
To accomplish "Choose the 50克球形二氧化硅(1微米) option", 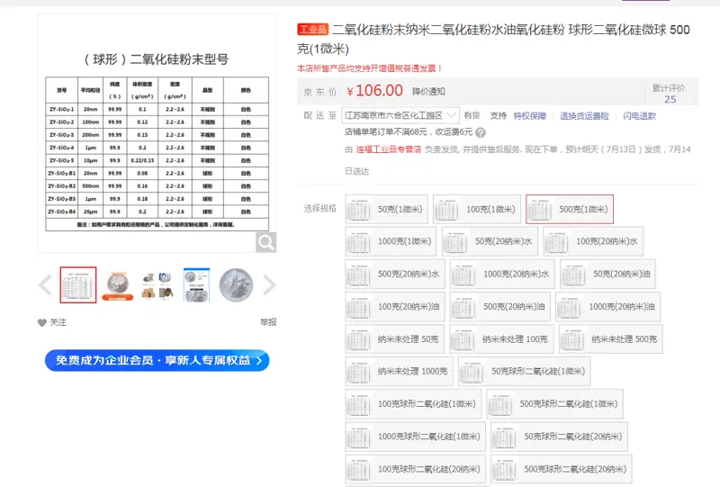I will pyautogui.click(x=524, y=371).
